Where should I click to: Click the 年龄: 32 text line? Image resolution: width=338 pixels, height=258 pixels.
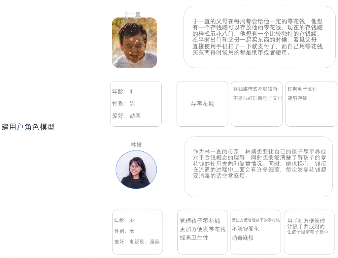[124, 220]
